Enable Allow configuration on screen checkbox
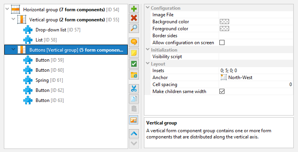The width and height of the screenshot is (298, 152). (x=222, y=43)
